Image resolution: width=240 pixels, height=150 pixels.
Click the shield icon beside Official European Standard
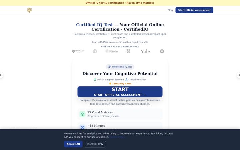(95, 80)
